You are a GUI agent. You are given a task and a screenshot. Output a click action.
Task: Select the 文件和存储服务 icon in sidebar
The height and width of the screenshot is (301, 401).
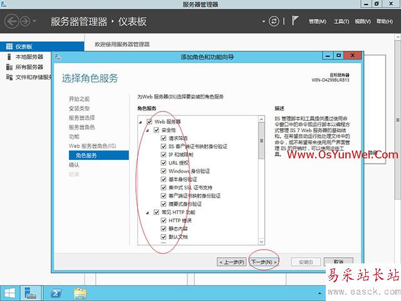pyautogui.click(x=9, y=77)
